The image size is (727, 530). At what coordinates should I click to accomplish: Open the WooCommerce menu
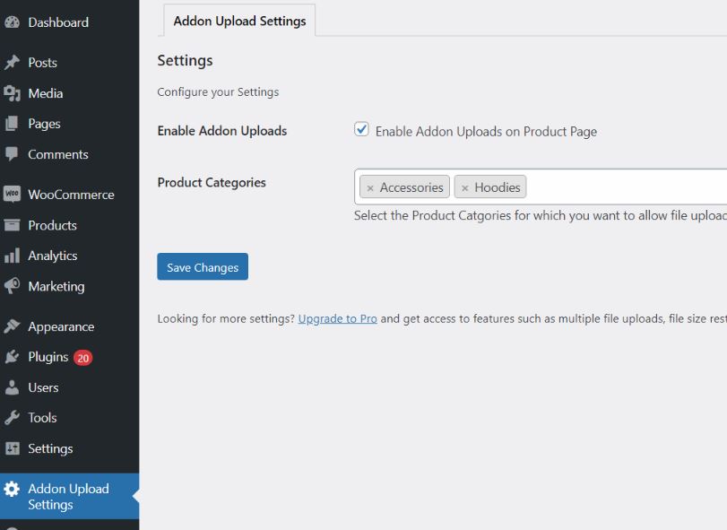click(x=70, y=195)
